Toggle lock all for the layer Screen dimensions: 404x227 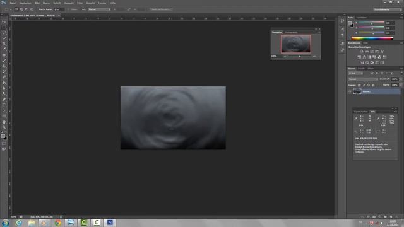coord(373,85)
